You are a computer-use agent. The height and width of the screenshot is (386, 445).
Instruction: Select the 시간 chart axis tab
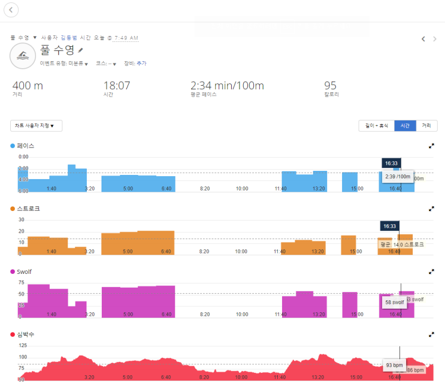tap(405, 126)
